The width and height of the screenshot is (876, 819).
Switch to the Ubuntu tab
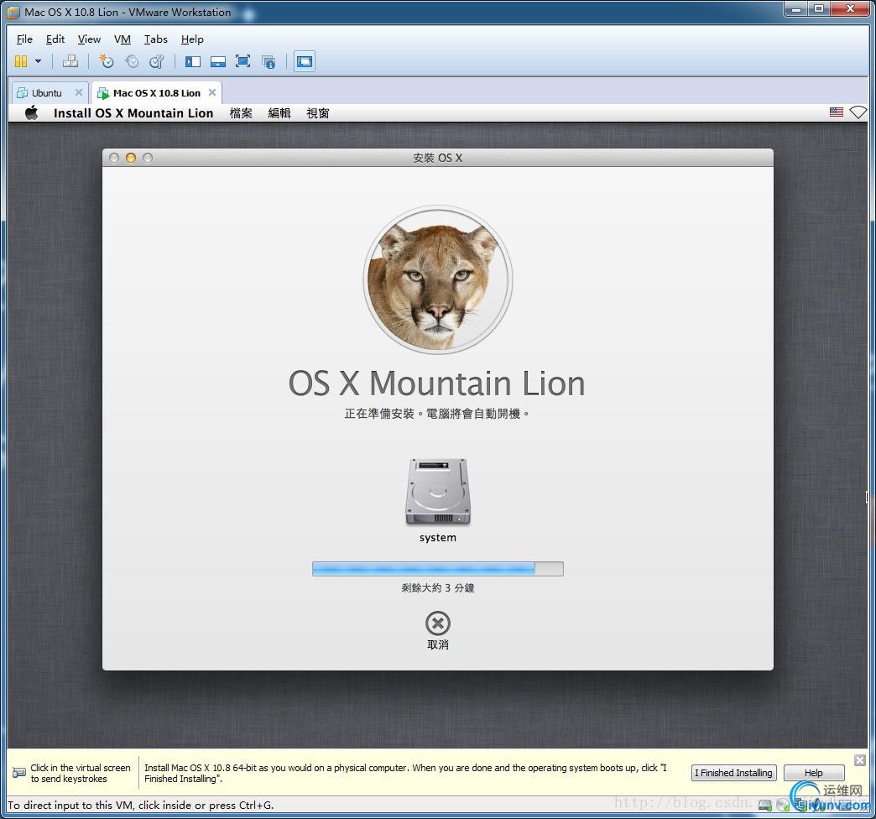coord(47,93)
